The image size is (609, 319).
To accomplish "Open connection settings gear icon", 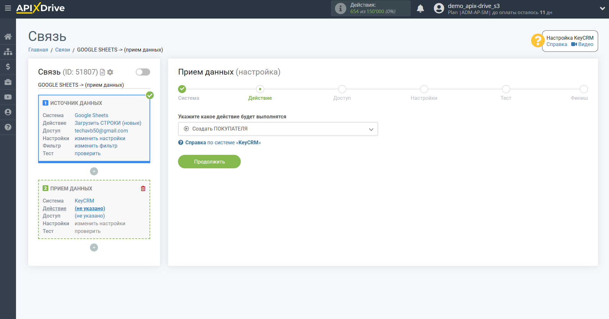I will point(110,72).
